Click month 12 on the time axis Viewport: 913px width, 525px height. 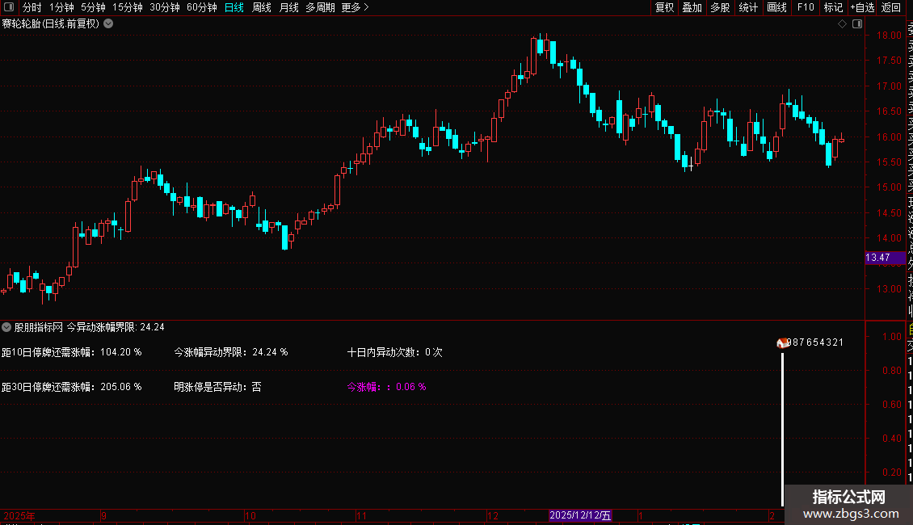tap(493, 515)
